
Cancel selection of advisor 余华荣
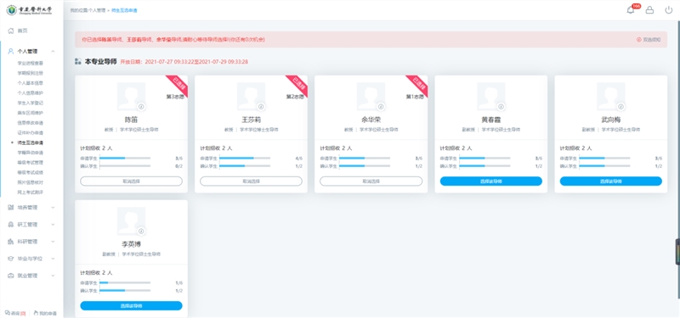coord(371,181)
